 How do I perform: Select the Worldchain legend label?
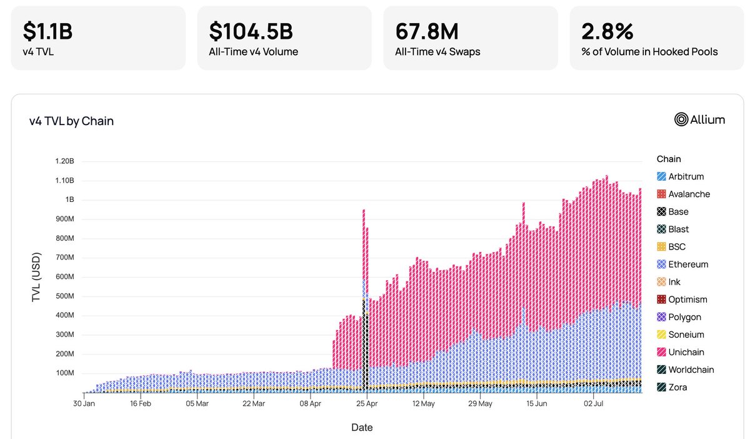point(691,370)
